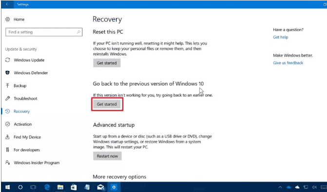This screenshot has width=327, height=192.
Task: Click the white OneDrive cloud tray icon
Action: 297,187
